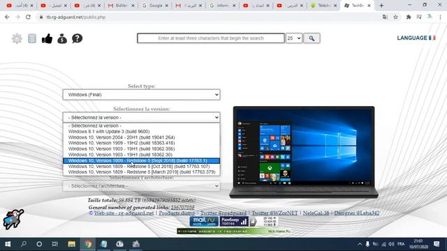Focus the search text input field
The width and height of the screenshot is (447, 251).
pyautogui.click(x=211, y=38)
